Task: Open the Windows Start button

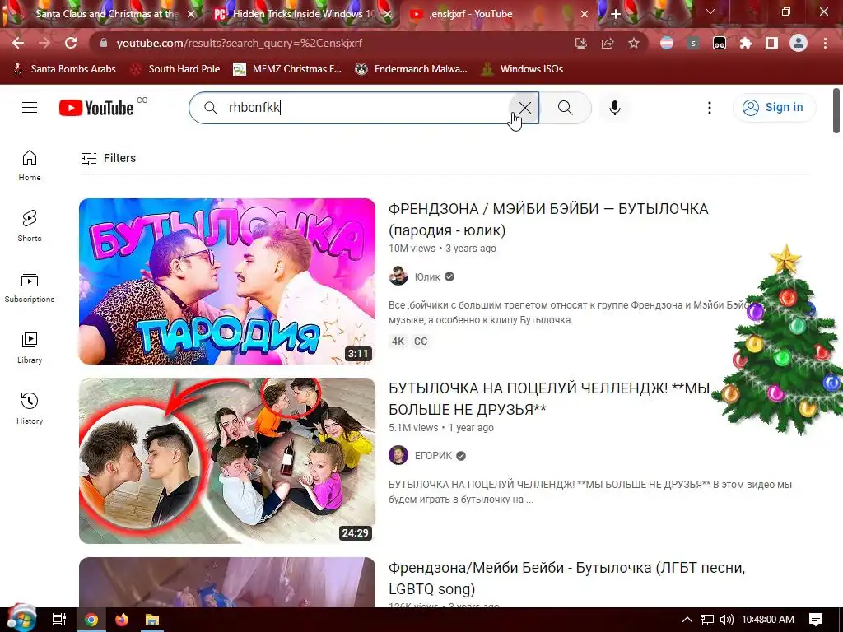Action: click(21, 619)
